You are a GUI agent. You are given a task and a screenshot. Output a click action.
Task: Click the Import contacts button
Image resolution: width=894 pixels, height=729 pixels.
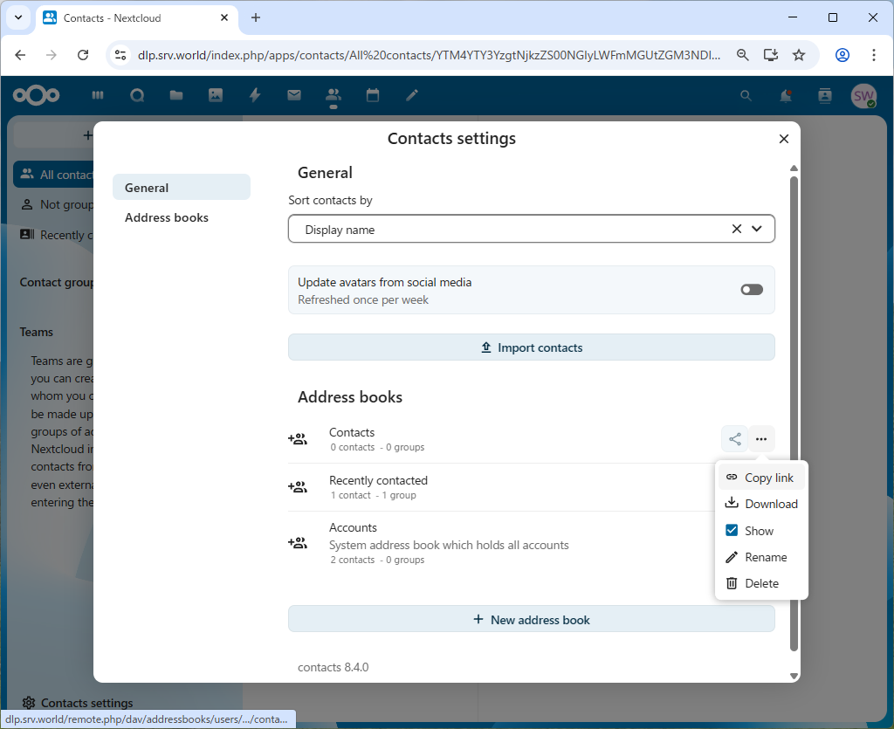(532, 347)
